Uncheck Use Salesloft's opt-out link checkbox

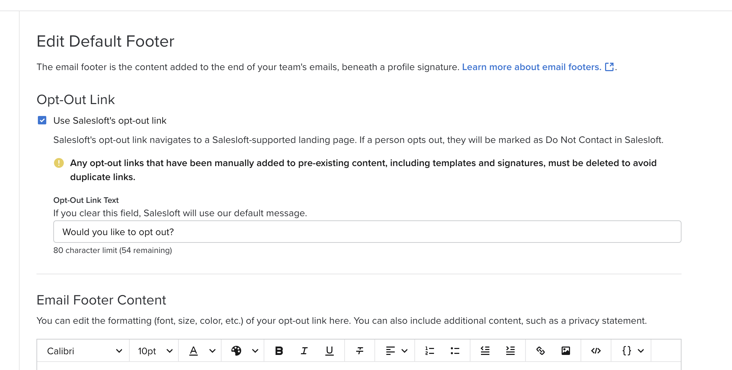(42, 121)
